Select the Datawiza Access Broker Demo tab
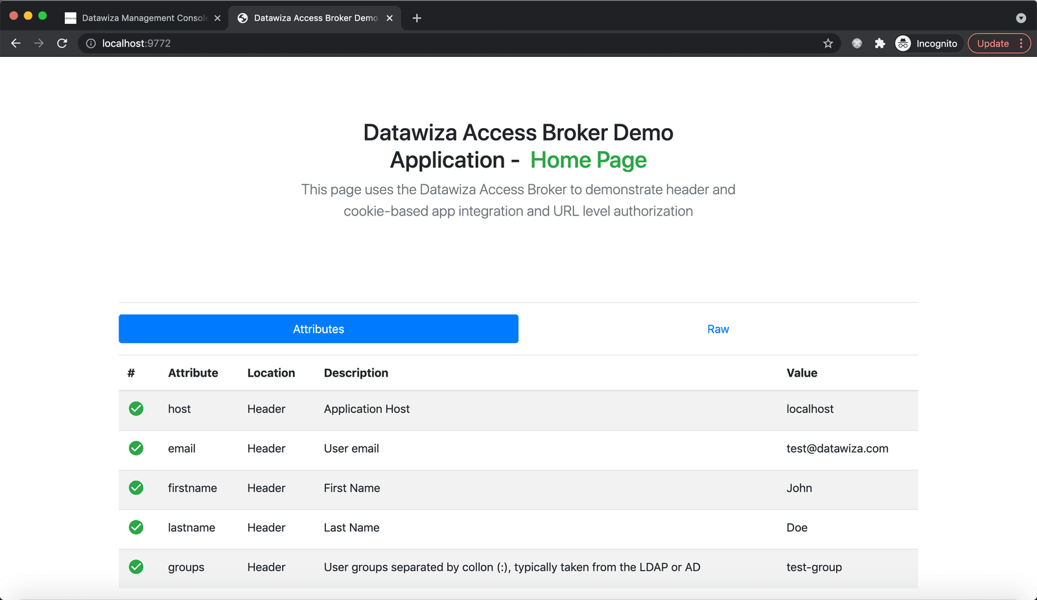This screenshot has height=600, width=1037. point(314,18)
